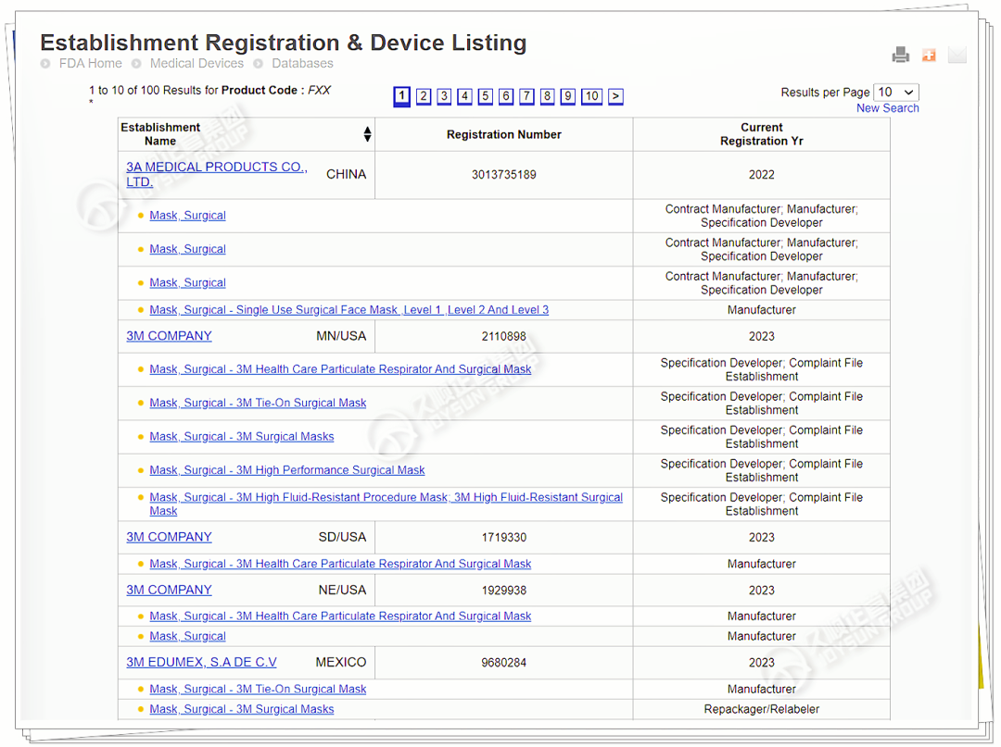Go to results page 2
This screenshot has height=747, width=1001.
[424, 96]
